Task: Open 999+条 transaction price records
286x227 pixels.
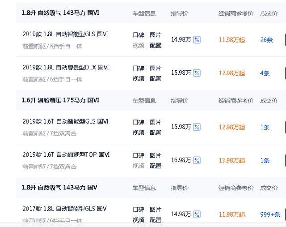Action: tap(270, 214)
